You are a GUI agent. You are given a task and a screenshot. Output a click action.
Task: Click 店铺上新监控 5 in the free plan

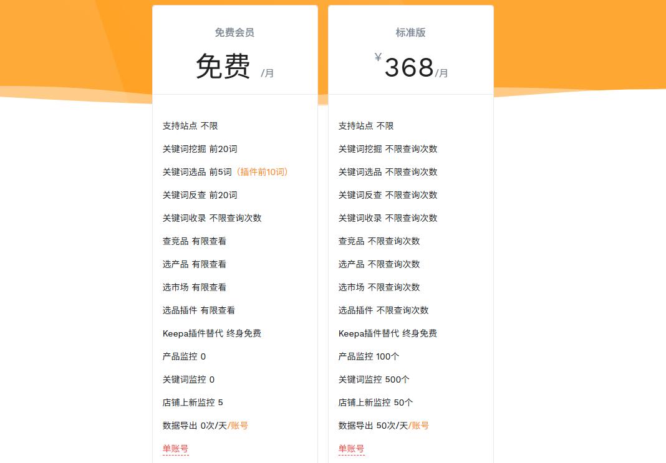tap(191, 402)
